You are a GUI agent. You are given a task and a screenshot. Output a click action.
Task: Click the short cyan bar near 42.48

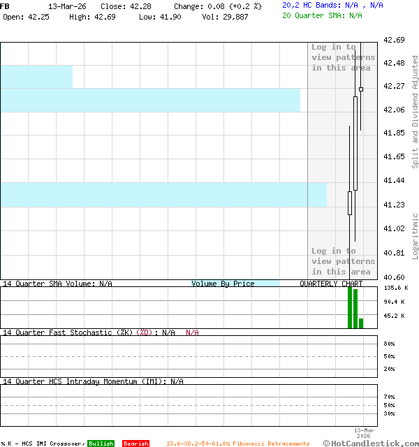pyautogui.click(x=36, y=76)
